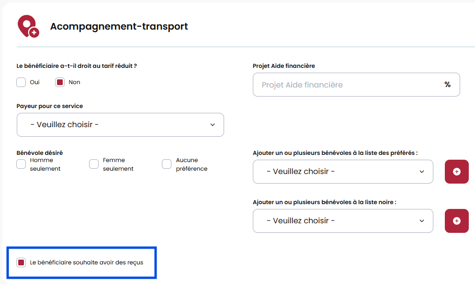This screenshot has width=475, height=284.
Task: Click the percent symbol in Projet Aide financière
Action: click(x=447, y=85)
